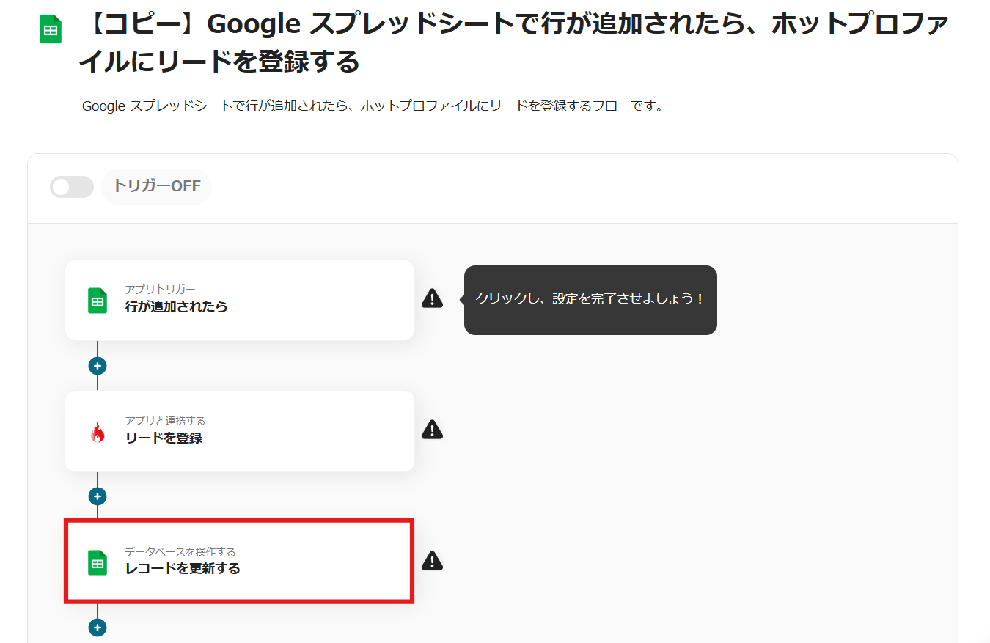This screenshot has height=643, width=990.
Task: Click the flame icon on リードを登録
Action: click(x=98, y=432)
